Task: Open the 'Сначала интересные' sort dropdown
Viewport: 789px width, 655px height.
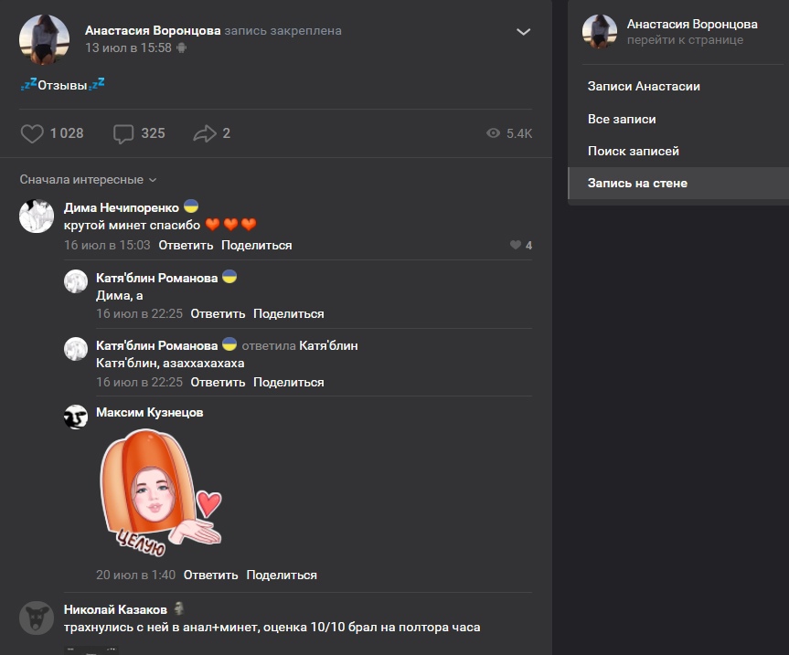Action: pyautogui.click(x=89, y=180)
